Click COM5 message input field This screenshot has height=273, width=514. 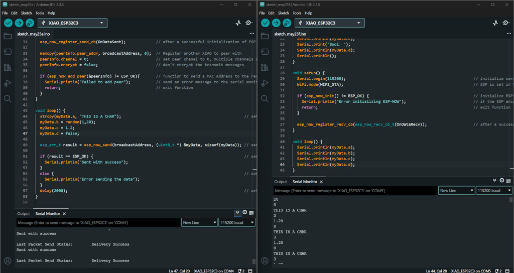click(x=355, y=190)
